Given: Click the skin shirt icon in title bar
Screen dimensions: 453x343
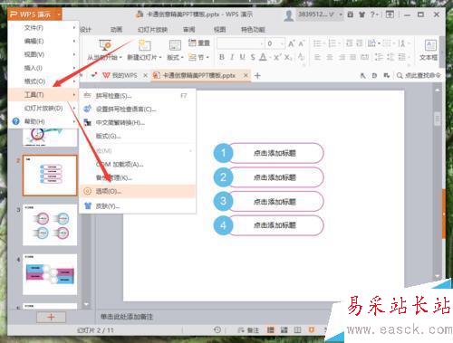Looking at the screenshot, I should [361, 14].
